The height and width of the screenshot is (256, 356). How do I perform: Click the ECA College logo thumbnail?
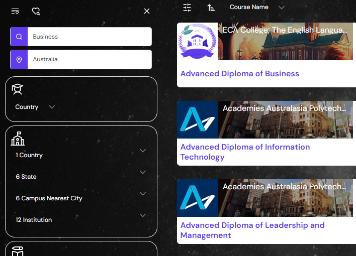point(197,41)
